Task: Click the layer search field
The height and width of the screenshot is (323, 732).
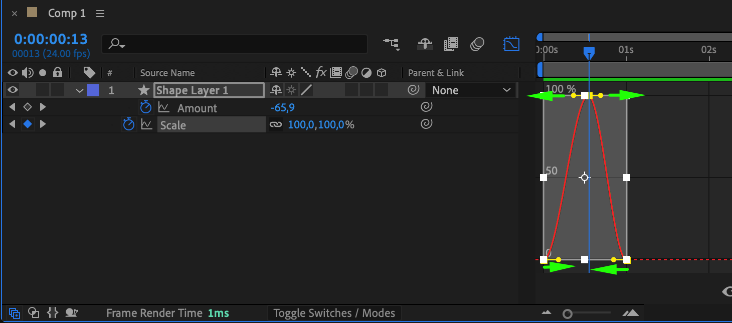Action: pyautogui.click(x=235, y=44)
